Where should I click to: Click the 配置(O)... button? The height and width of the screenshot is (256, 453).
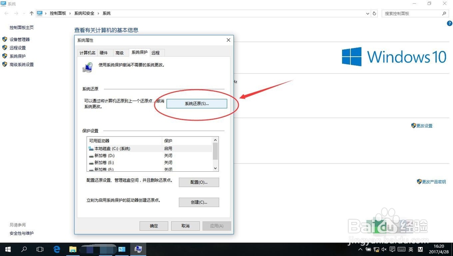(199, 182)
